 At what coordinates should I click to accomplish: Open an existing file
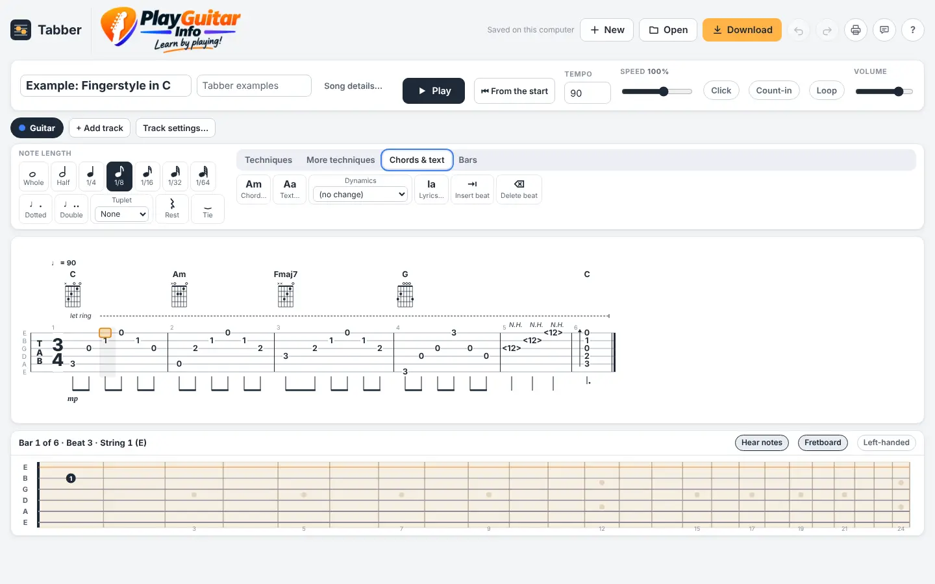668,30
